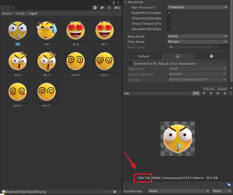Open the search by label filter
Screen dimensions: 233x195
click(x=102, y=8)
